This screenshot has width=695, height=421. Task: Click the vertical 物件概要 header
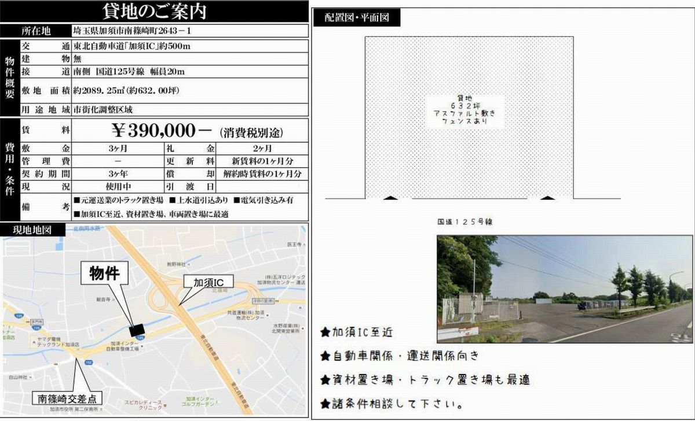10,77
